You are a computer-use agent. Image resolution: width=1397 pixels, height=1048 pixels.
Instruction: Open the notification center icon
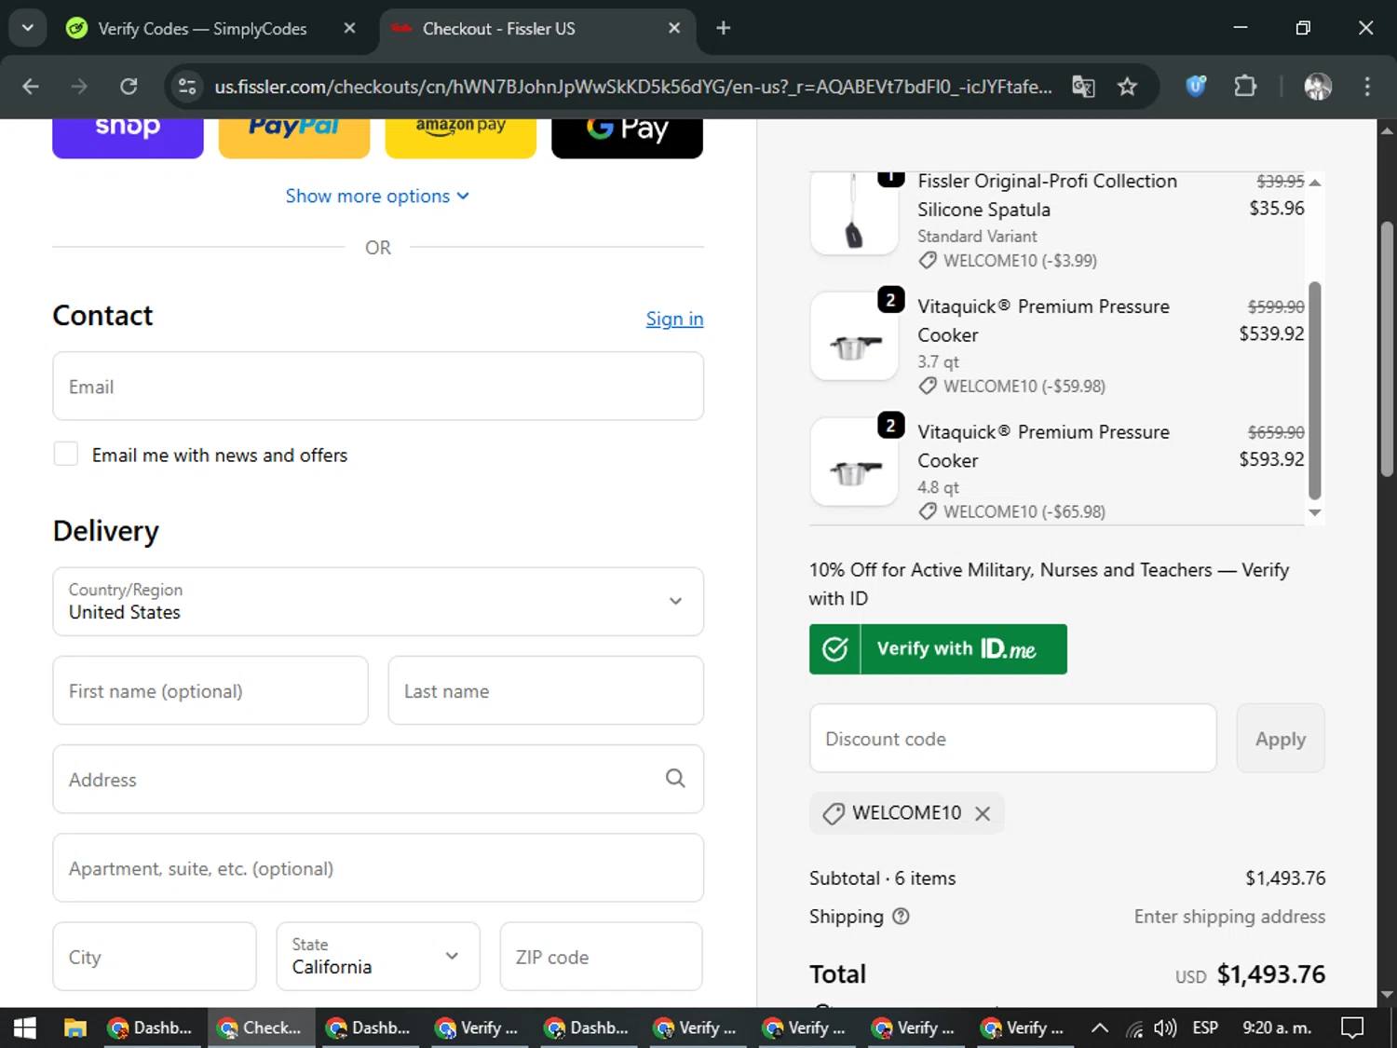coord(1351,1028)
